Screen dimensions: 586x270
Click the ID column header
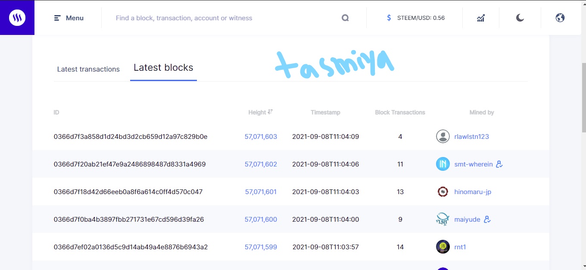tap(56, 112)
